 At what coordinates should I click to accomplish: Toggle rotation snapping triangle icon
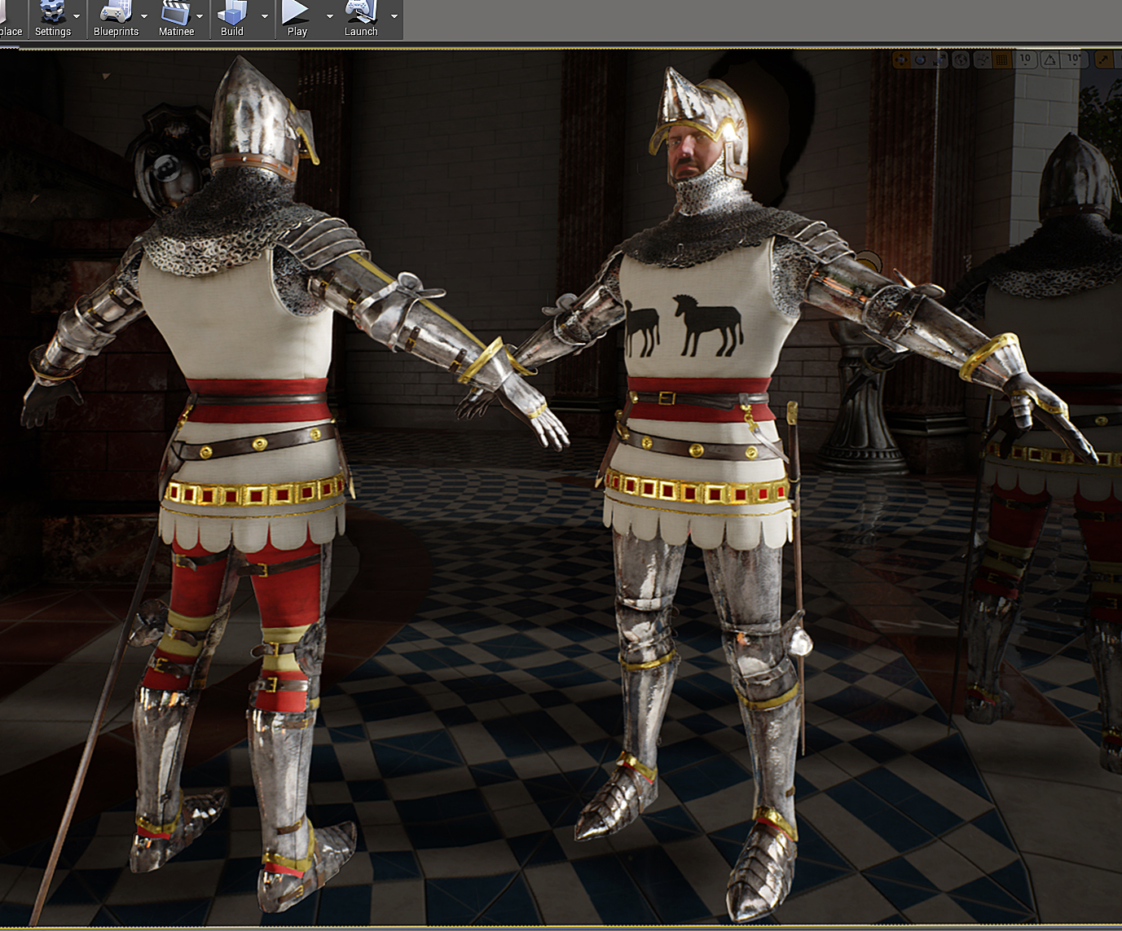(1050, 59)
